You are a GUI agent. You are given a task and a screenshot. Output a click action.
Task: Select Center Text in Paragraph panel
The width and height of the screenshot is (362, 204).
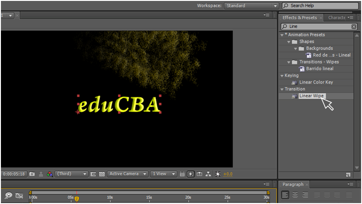[x=295, y=195]
